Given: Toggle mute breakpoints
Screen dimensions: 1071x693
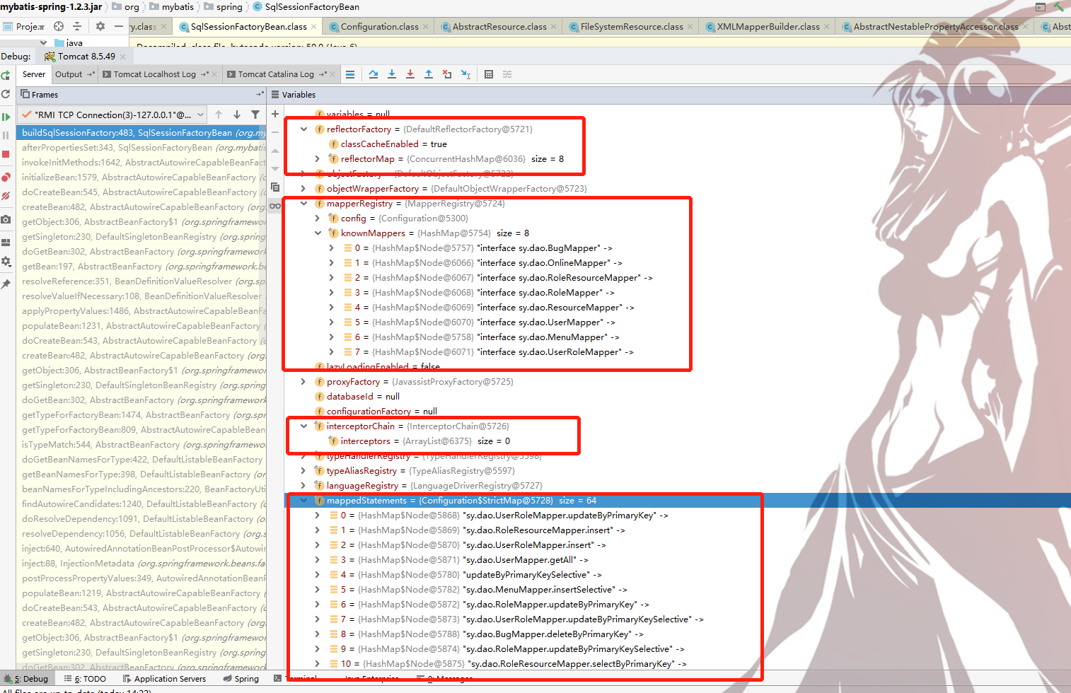Looking at the screenshot, I should tap(6, 196).
